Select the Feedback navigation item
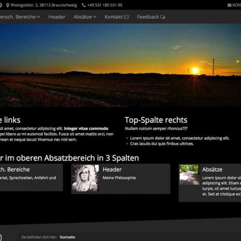 coord(148,17)
